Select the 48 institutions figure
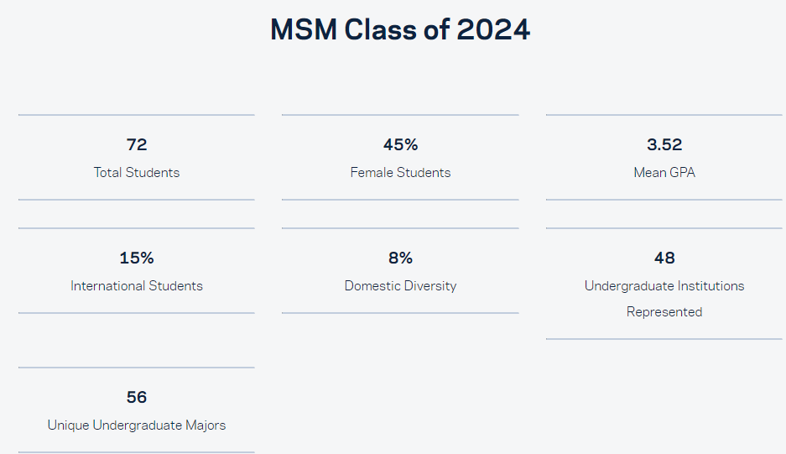Viewport: 786px width, 454px height. click(664, 258)
